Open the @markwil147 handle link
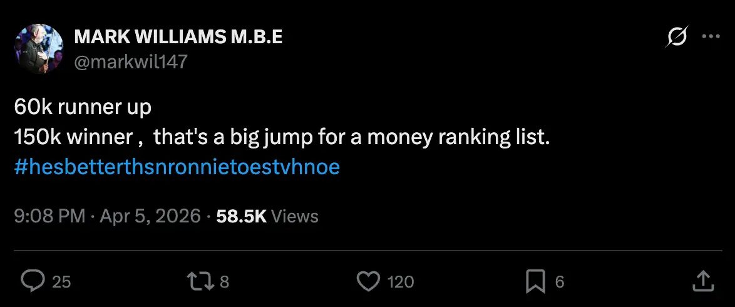 point(131,61)
